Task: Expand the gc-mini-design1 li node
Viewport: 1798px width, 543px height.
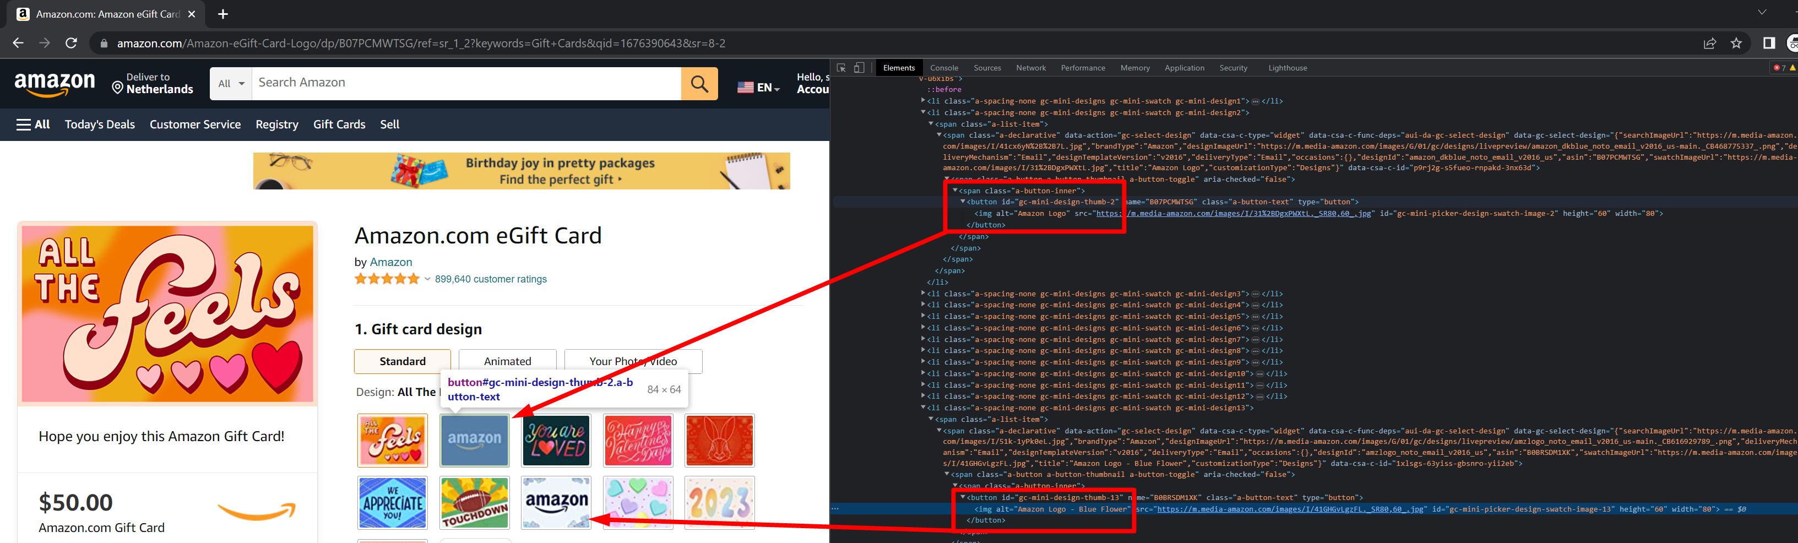Action: coord(923,101)
